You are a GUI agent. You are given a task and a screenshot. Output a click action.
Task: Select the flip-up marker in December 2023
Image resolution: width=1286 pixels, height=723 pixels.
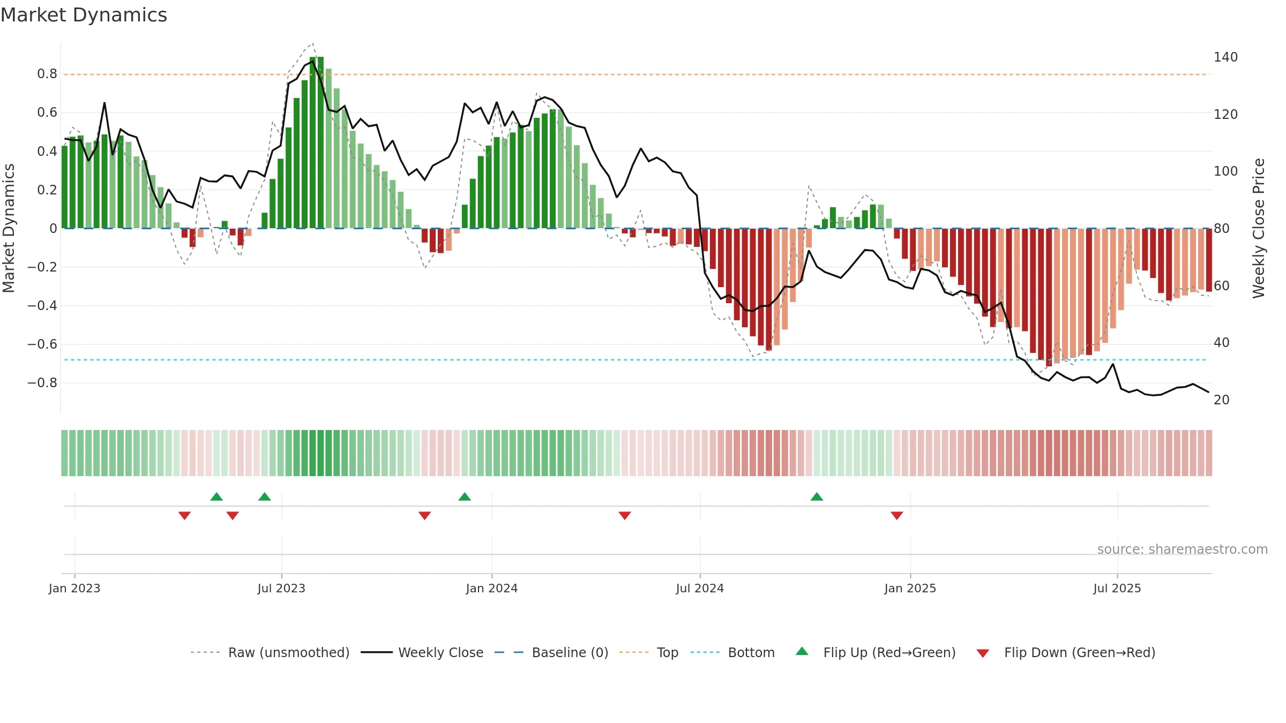coord(465,496)
